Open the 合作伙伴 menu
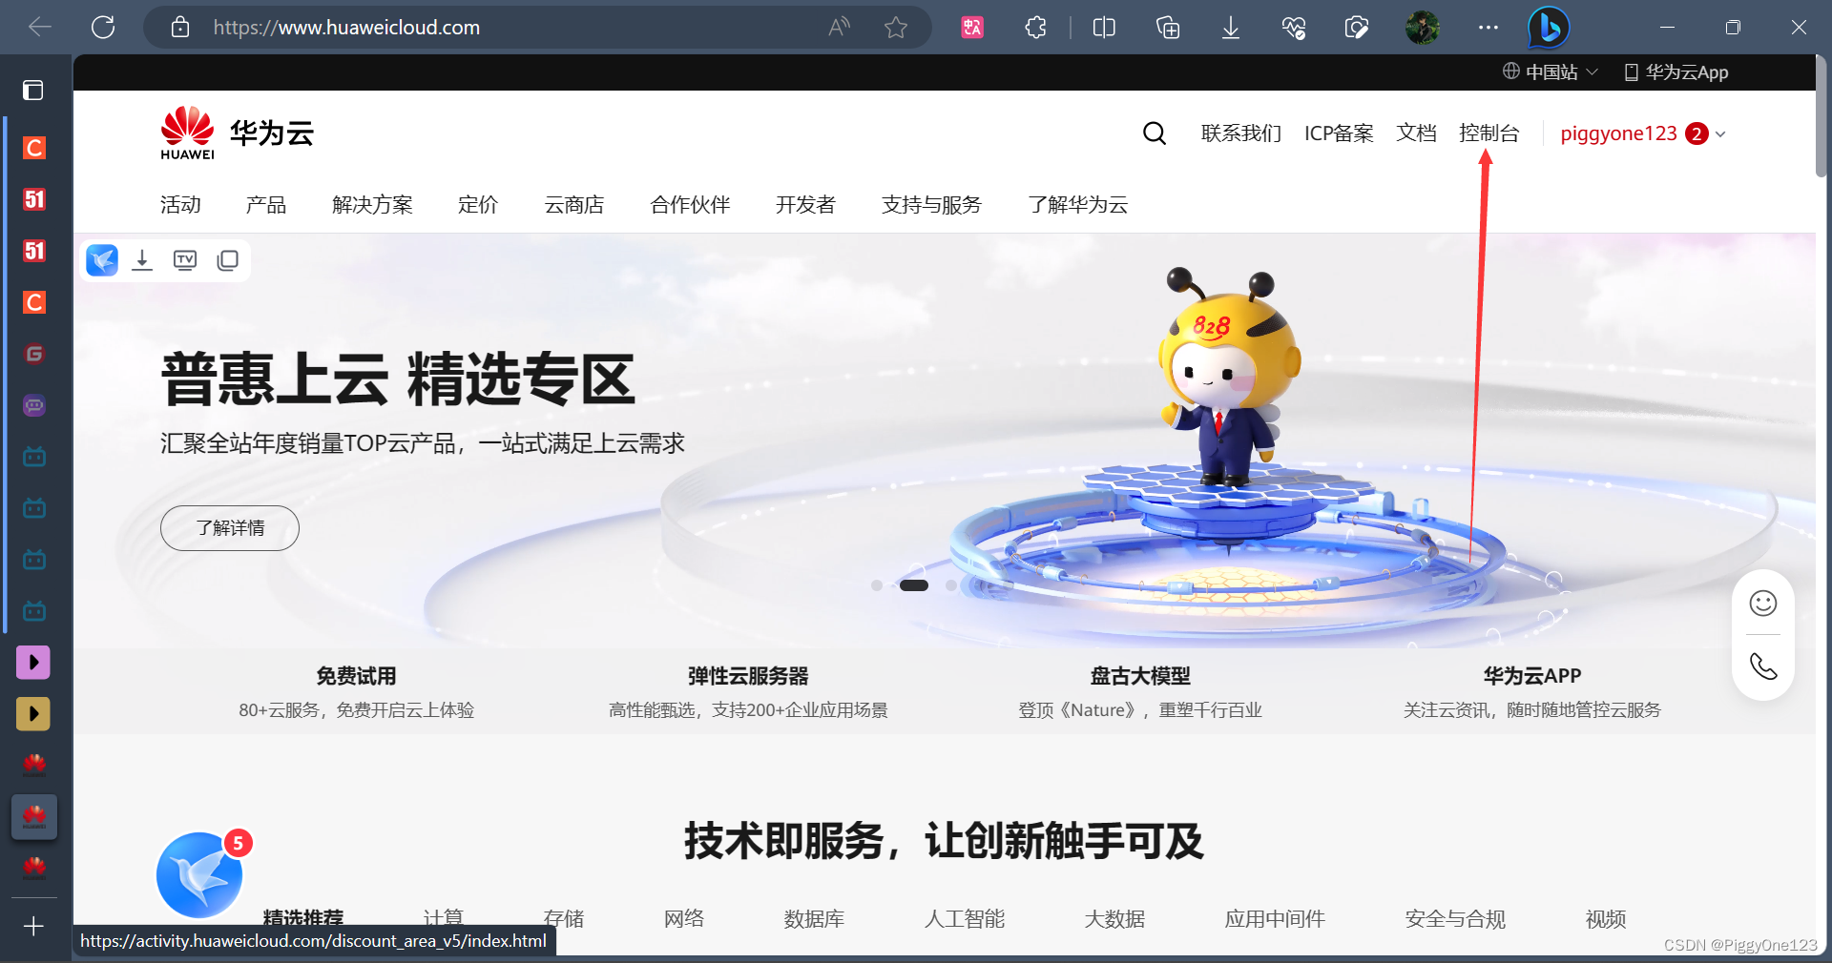The width and height of the screenshot is (1832, 963). click(x=690, y=205)
